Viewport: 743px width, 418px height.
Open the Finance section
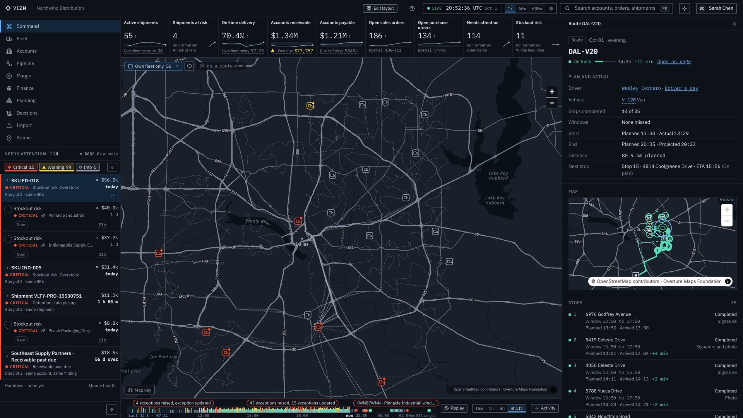(60, 88)
